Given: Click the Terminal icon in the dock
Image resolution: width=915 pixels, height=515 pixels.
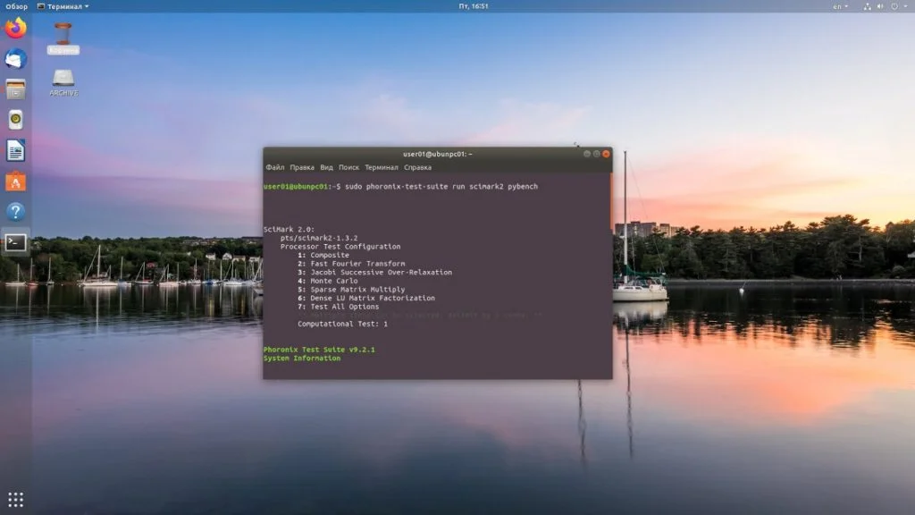Looking at the screenshot, I should [x=15, y=242].
